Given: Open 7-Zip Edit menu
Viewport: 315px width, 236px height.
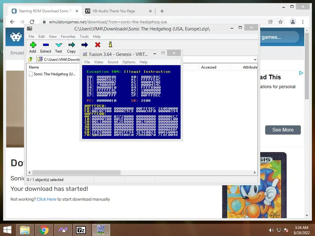Looking at the screenshot, I should click(42, 37).
